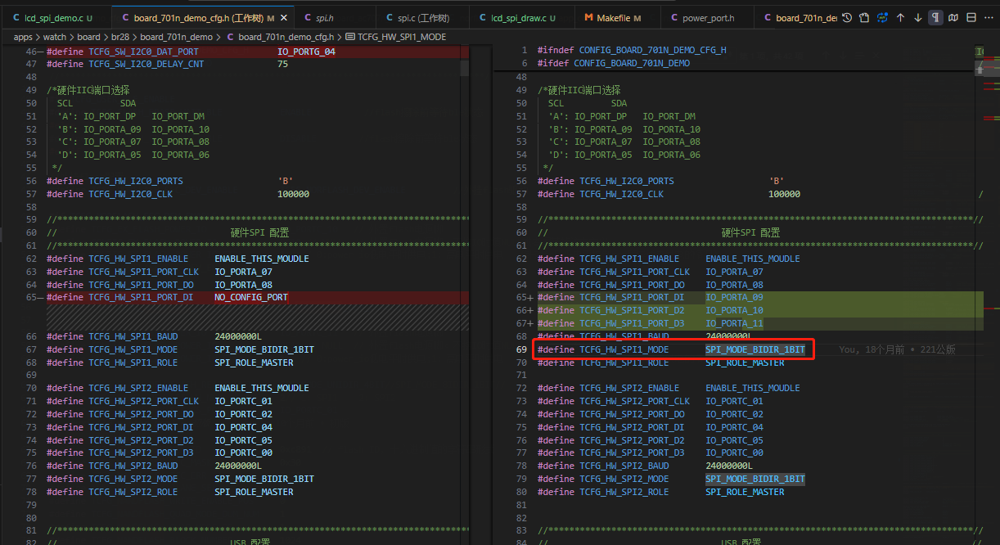The width and height of the screenshot is (1000, 545).
Task: Expand the watch breadcrumb
Action: click(x=55, y=37)
